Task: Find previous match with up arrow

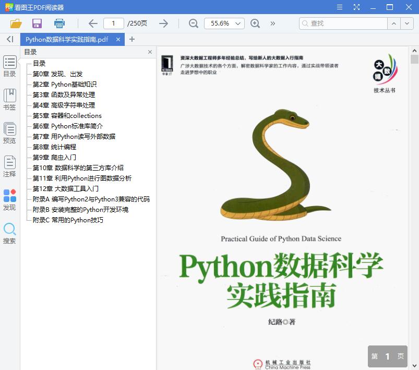Action: coord(394,23)
